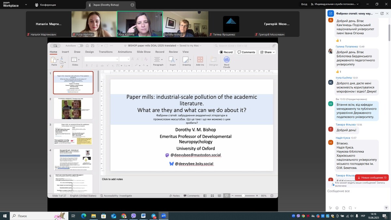Switch to Normal view in status bar
The width and height of the screenshot is (391, 220).
coord(205,196)
